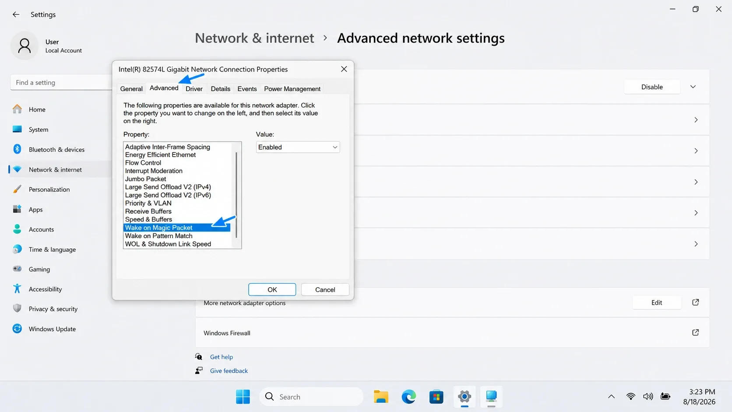Open the Value dropdown showing Enabled

[298, 147]
